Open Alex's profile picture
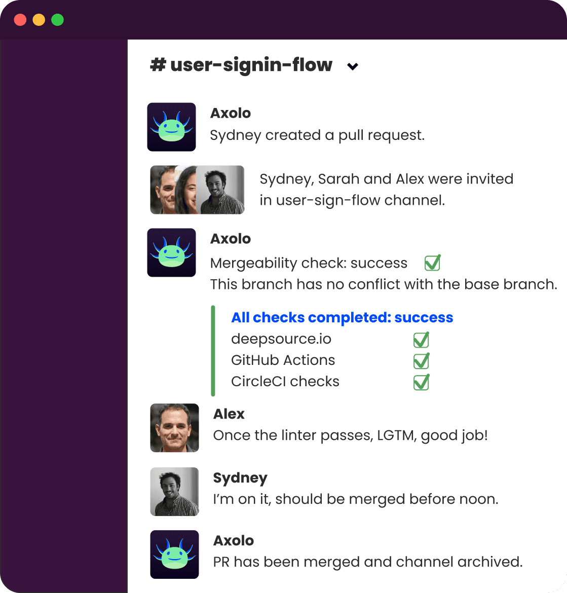Screen dimensions: 567x593 click(174, 428)
